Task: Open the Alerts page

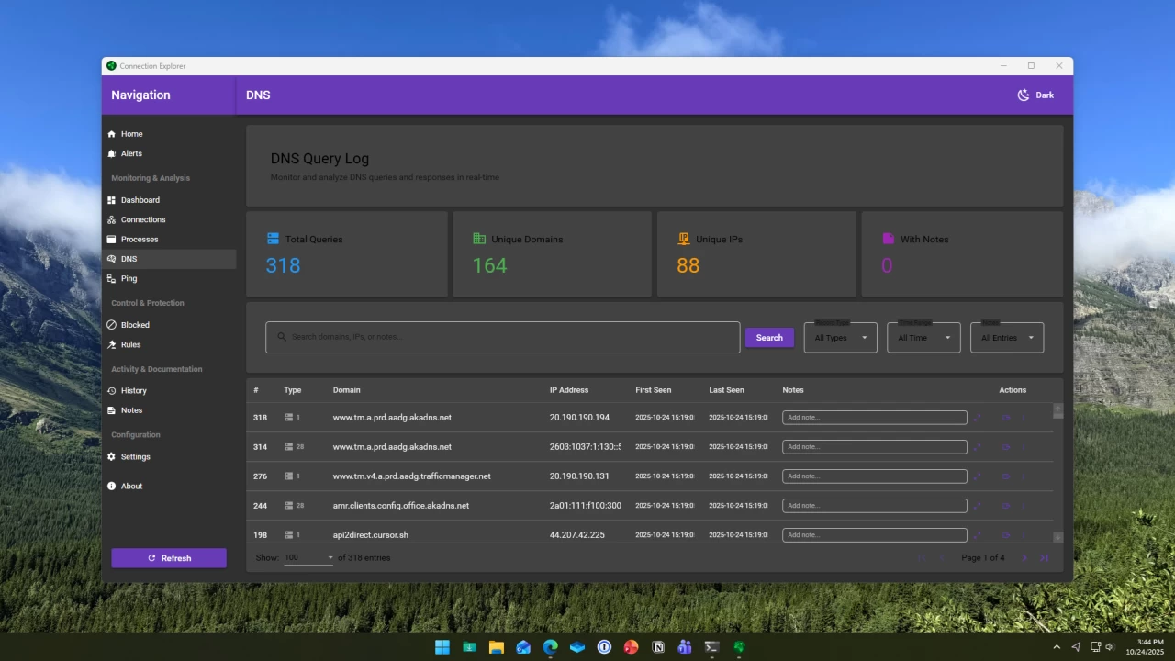Action: click(x=131, y=153)
